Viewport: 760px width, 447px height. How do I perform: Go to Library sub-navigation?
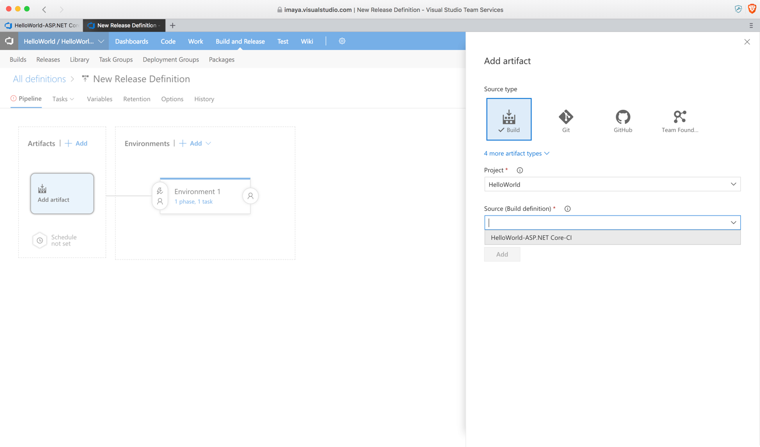(x=79, y=60)
